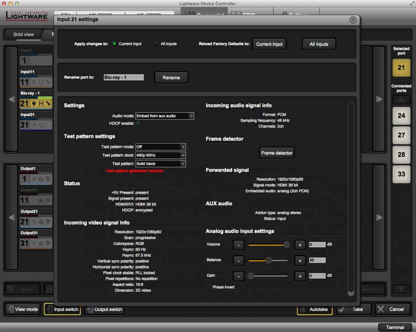Expand the Test pattern clock dropdown
The width and height of the screenshot is (416, 332).
160,155
